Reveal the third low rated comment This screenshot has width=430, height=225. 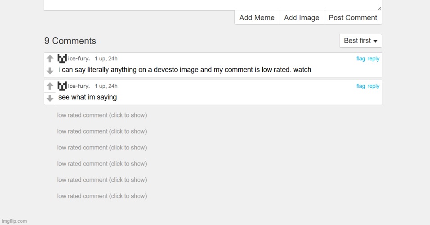click(102, 148)
